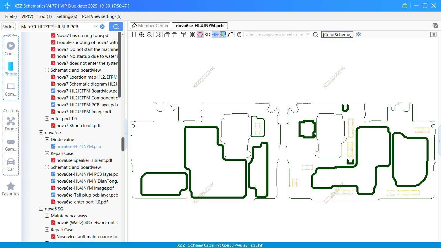
Task: Open the Tool(T) menu
Action: [45, 16]
